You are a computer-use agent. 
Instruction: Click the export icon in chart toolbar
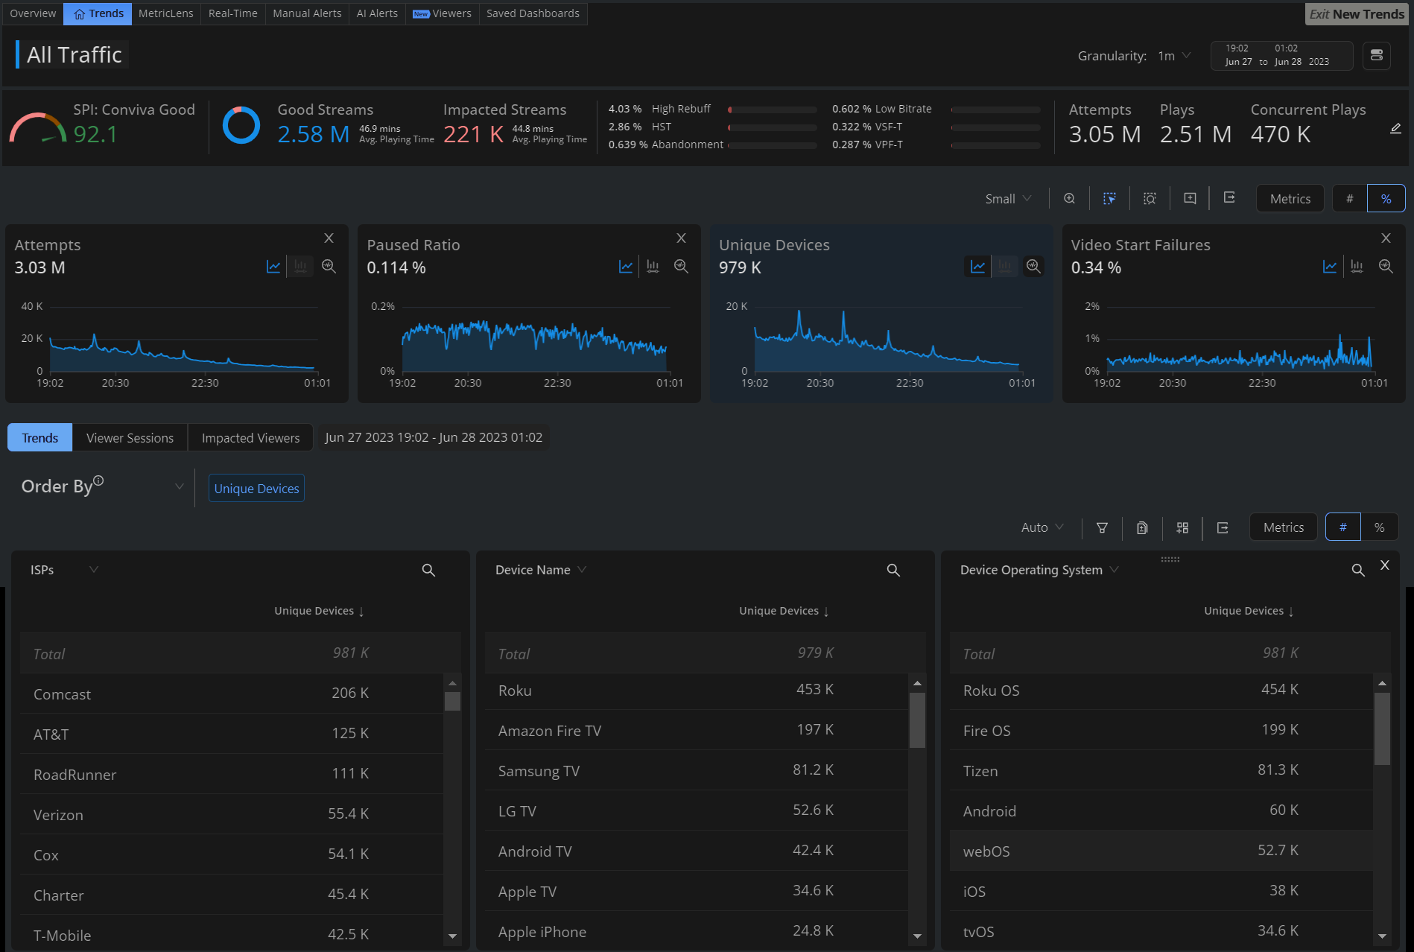1229,198
